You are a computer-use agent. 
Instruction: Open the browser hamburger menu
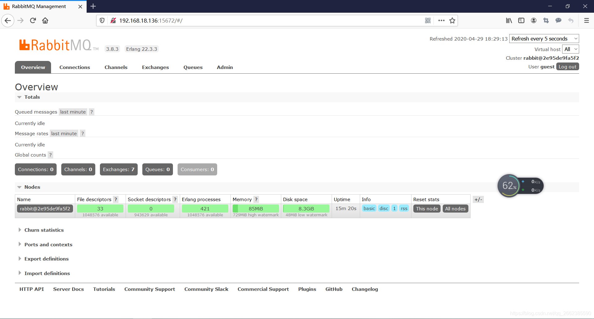point(586,21)
